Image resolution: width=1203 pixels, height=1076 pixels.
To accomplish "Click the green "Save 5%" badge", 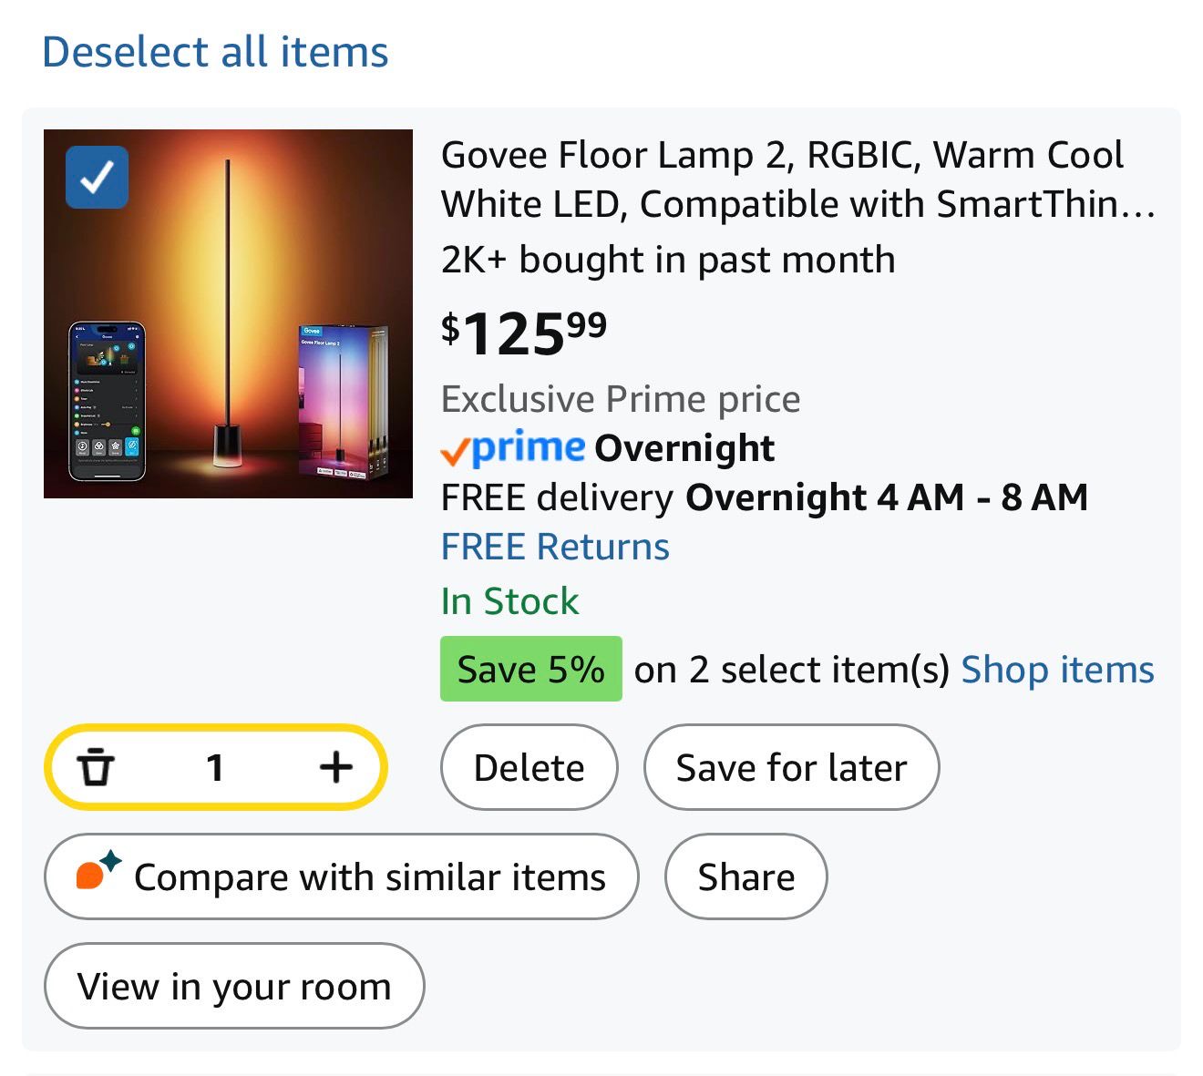I will [x=530, y=670].
